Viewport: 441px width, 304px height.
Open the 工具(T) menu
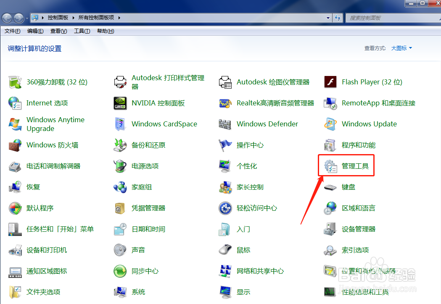point(82,31)
